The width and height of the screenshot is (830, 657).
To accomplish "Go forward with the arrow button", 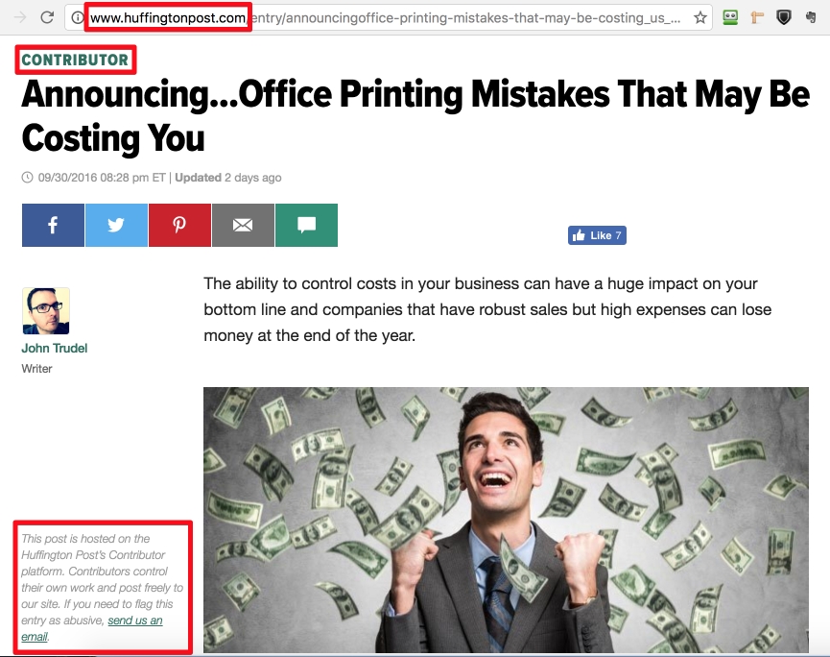I will tap(20, 17).
